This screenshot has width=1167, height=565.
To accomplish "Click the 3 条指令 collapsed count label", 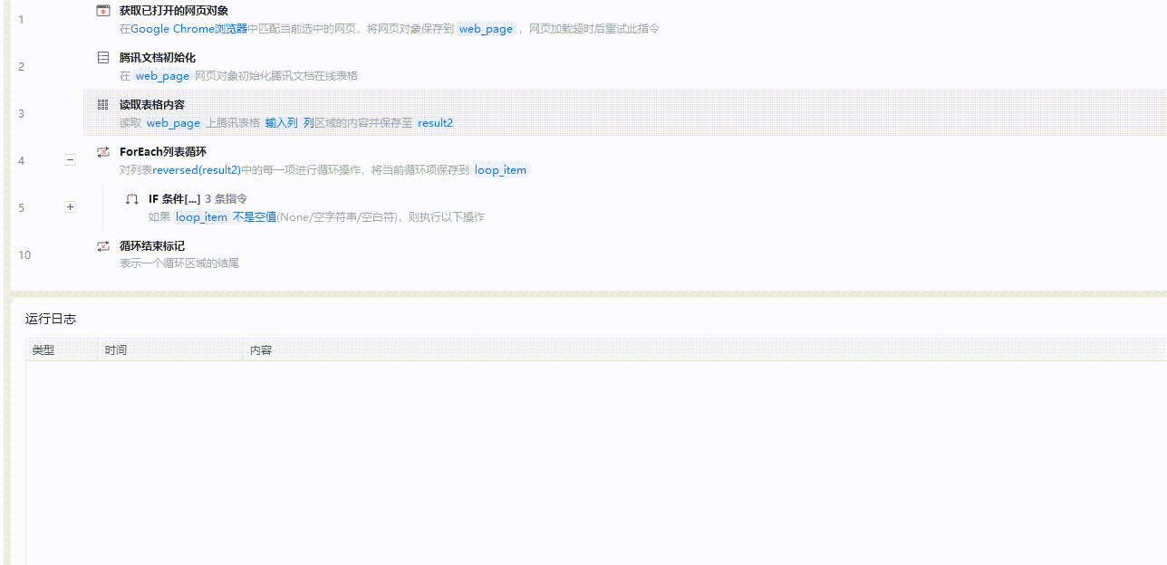I will [226, 199].
